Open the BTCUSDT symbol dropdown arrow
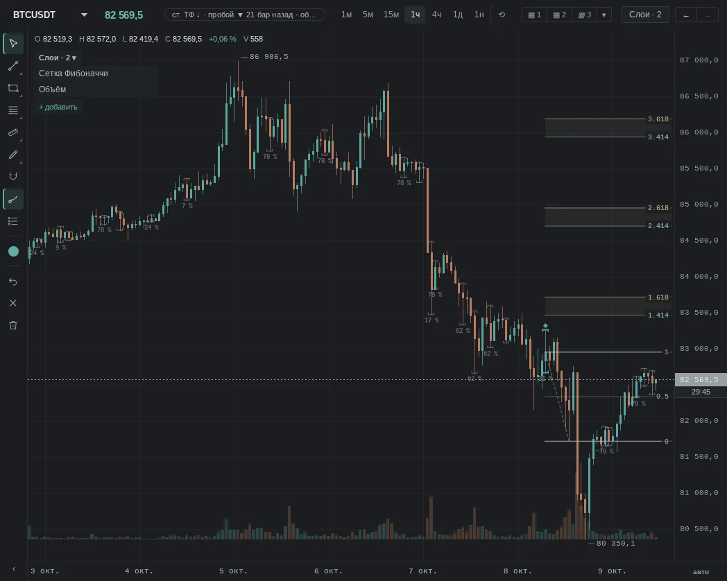727x581 pixels. pyautogui.click(x=84, y=15)
